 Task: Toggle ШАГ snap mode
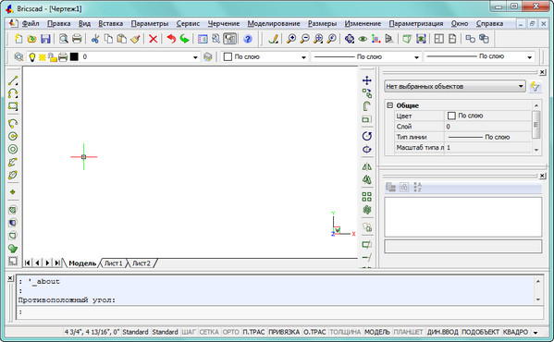[189, 332]
